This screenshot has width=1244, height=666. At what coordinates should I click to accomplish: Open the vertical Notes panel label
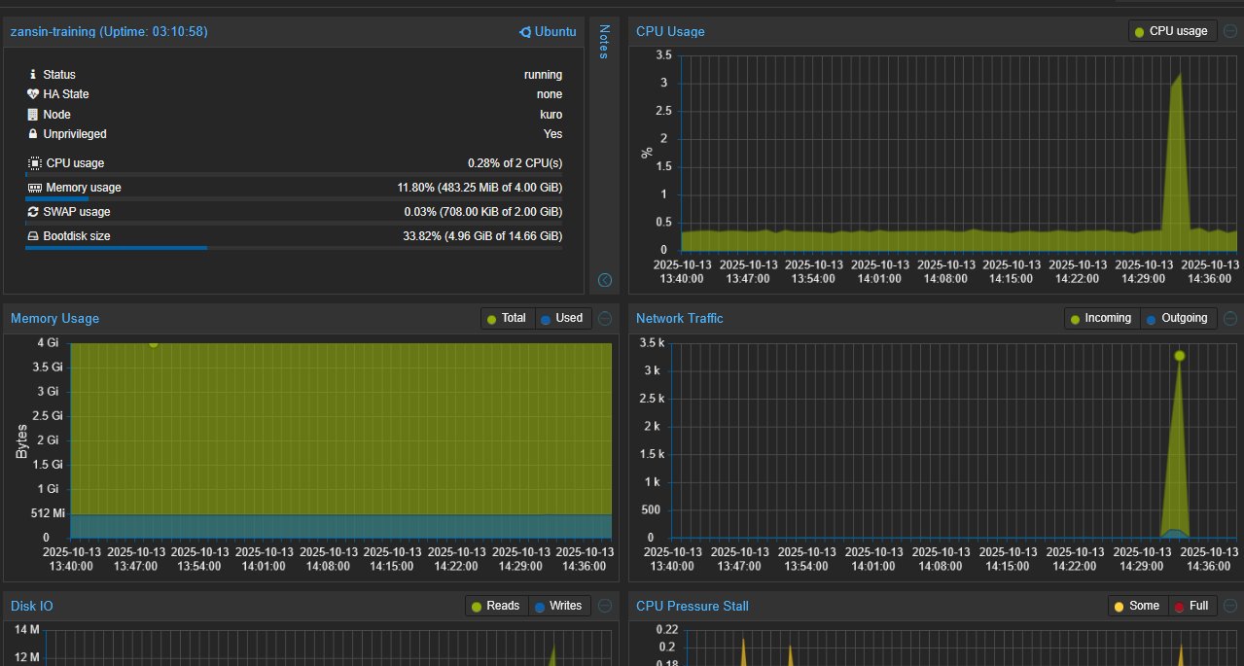[603, 42]
